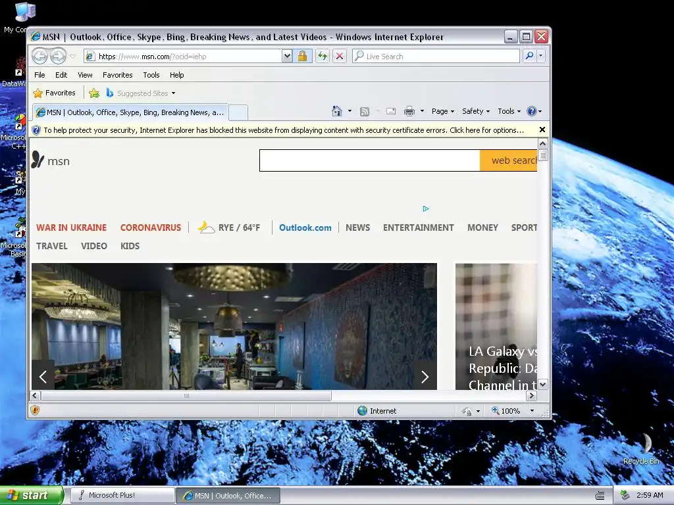
Task: Click the restaurant interior carousel image
Action: (234, 326)
